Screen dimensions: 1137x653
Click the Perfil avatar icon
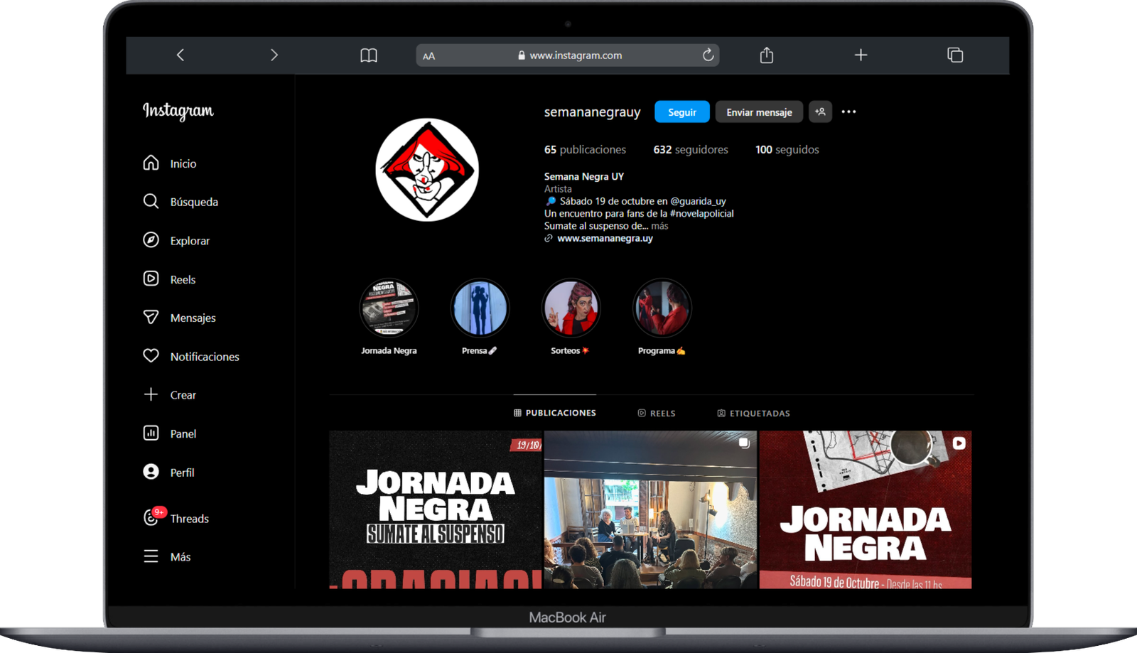click(x=151, y=472)
